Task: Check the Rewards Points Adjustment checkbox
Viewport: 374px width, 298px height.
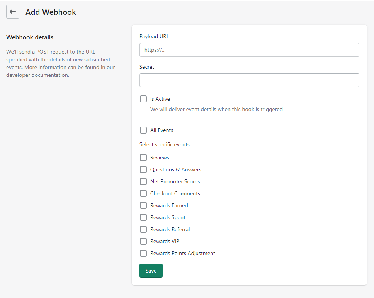Action: [143, 253]
